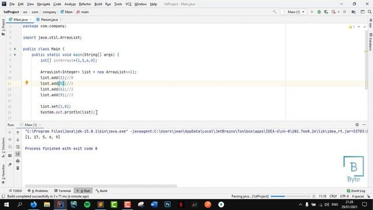Select the Main (1) tab in Run panel
This screenshot has width=373, height=210.
click(30, 125)
